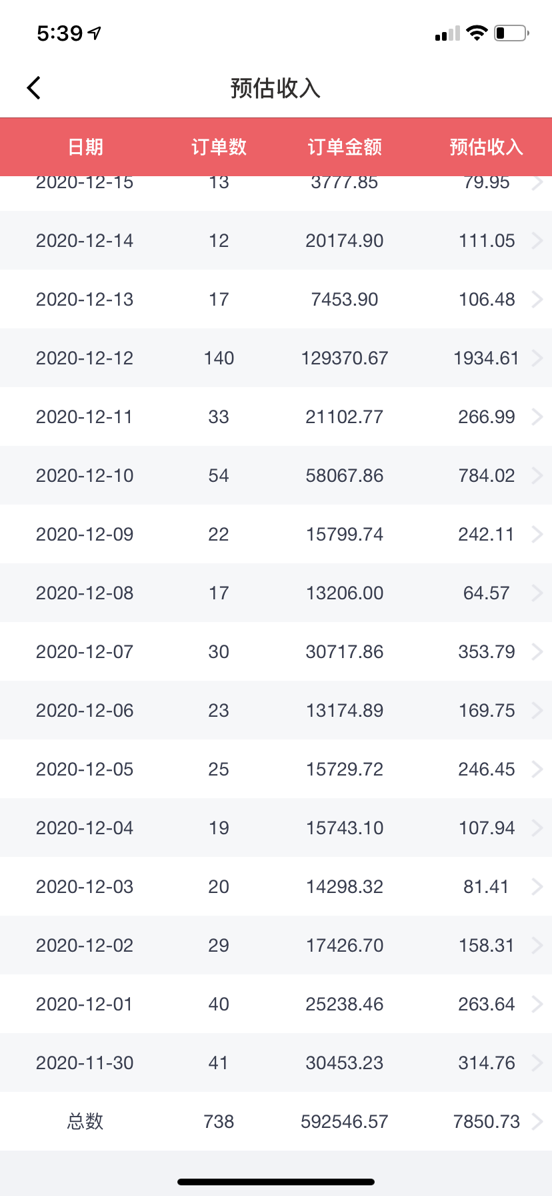Expand the 2020-12-12 row chevron
This screenshot has height=1196, width=552.
(x=537, y=358)
